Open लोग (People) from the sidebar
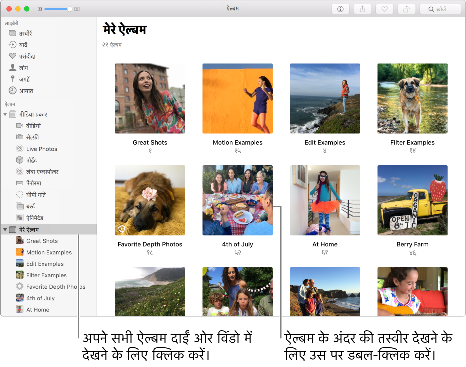466x367 pixels. click(x=24, y=67)
